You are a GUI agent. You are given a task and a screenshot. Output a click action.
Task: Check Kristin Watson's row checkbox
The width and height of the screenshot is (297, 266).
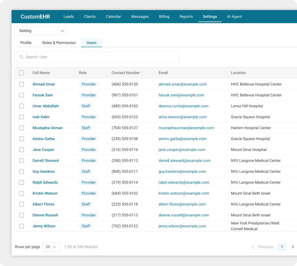(22, 193)
